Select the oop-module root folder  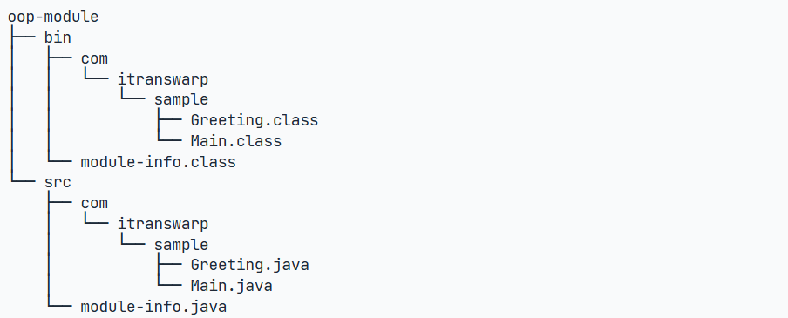pos(53,17)
